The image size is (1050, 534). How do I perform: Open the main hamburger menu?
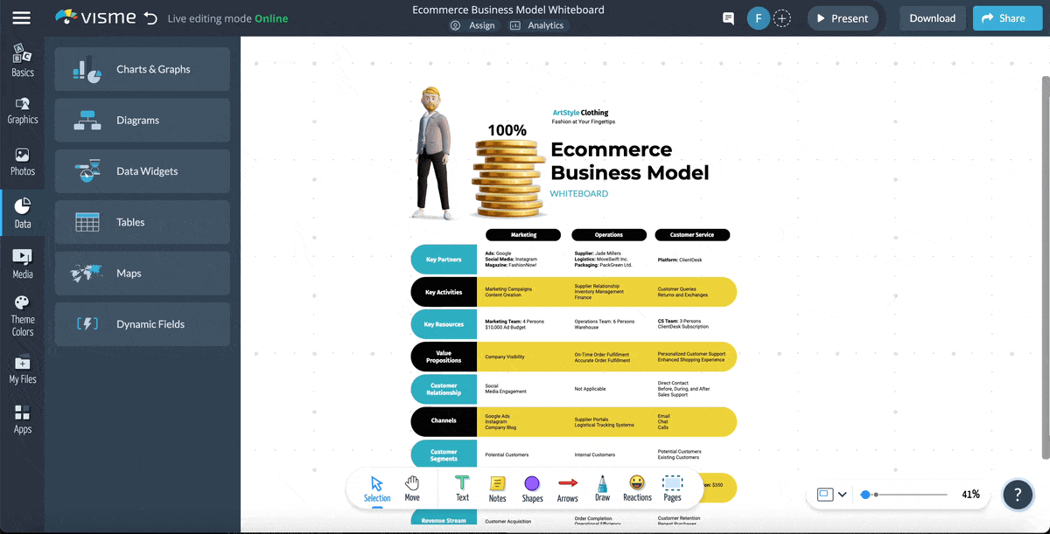[24, 17]
